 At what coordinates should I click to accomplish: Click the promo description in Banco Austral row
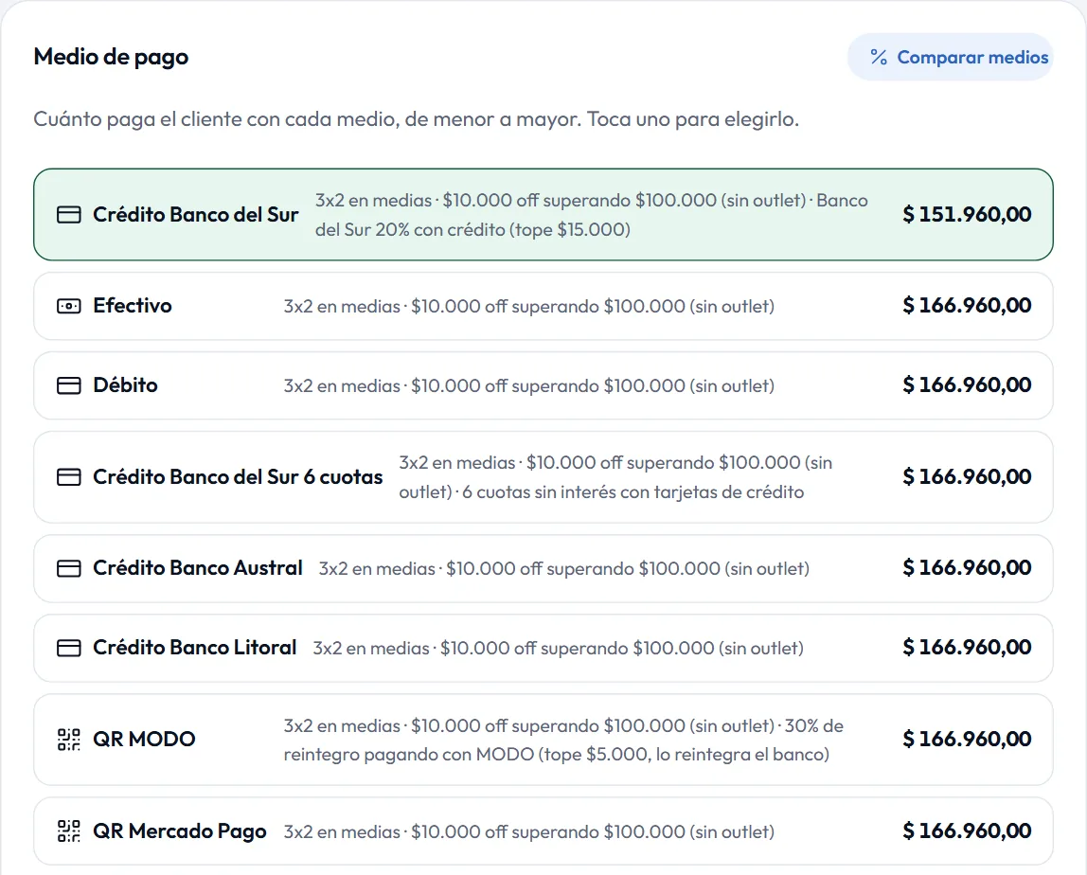tap(564, 569)
